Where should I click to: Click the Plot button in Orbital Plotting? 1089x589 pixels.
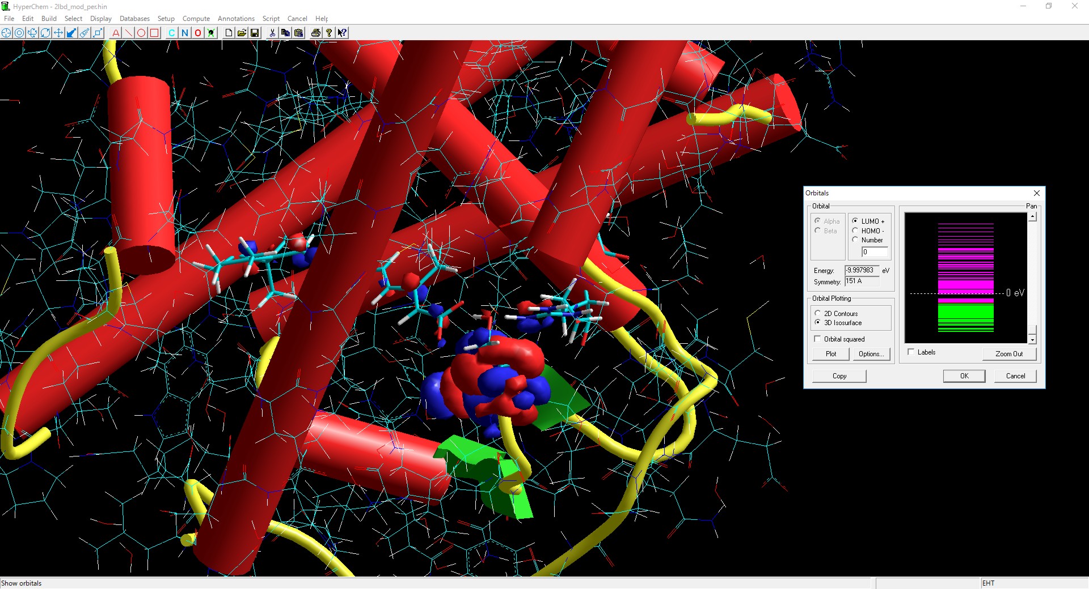pos(830,353)
